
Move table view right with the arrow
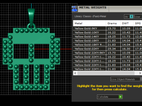coord(140,73)
